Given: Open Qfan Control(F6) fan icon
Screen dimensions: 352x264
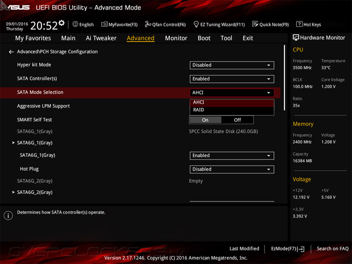Looking at the screenshot, I should 148,24.
